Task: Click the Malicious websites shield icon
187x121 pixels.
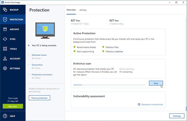Action: (x=103, y=51)
